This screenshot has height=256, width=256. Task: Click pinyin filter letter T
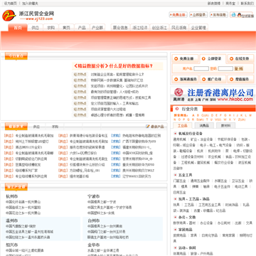(x=208, y=119)
